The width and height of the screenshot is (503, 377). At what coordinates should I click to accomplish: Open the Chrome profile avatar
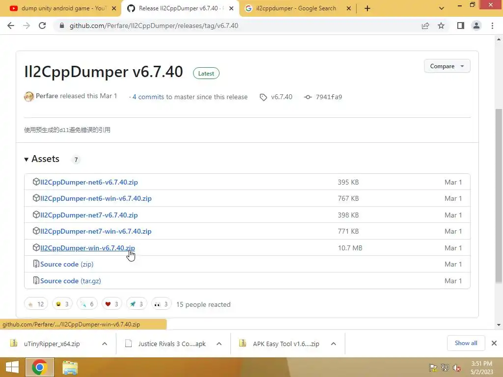(x=476, y=26)
